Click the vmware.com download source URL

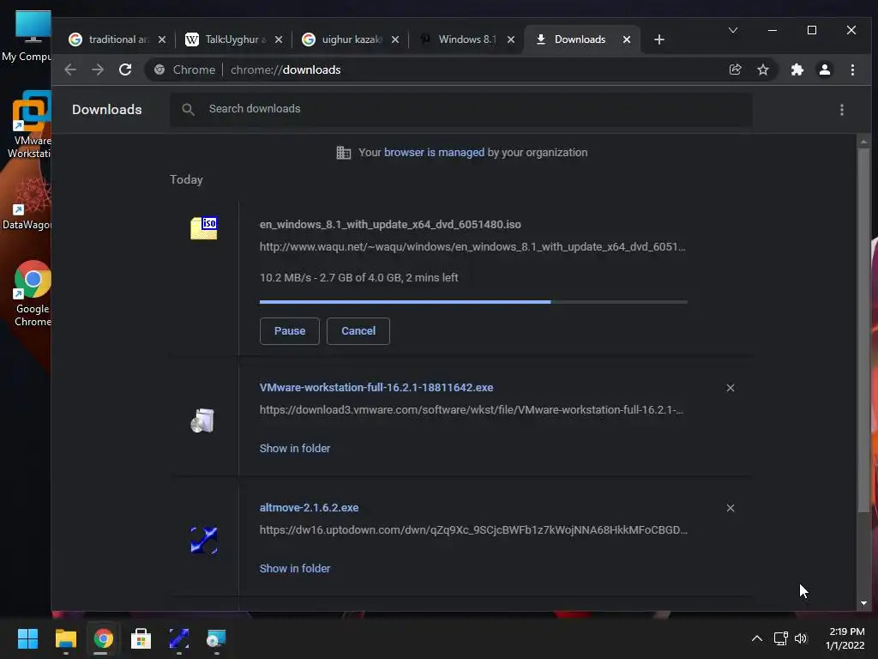tap(471, 409)
